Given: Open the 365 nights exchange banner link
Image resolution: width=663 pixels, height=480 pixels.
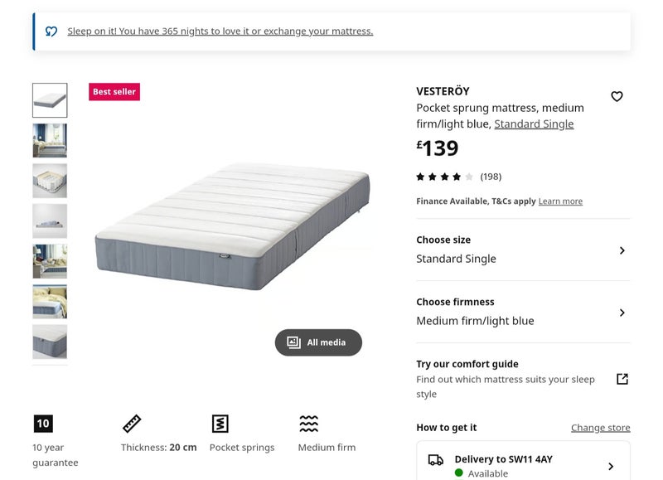Looking at the screenshot, I should (x=220, y=32).
